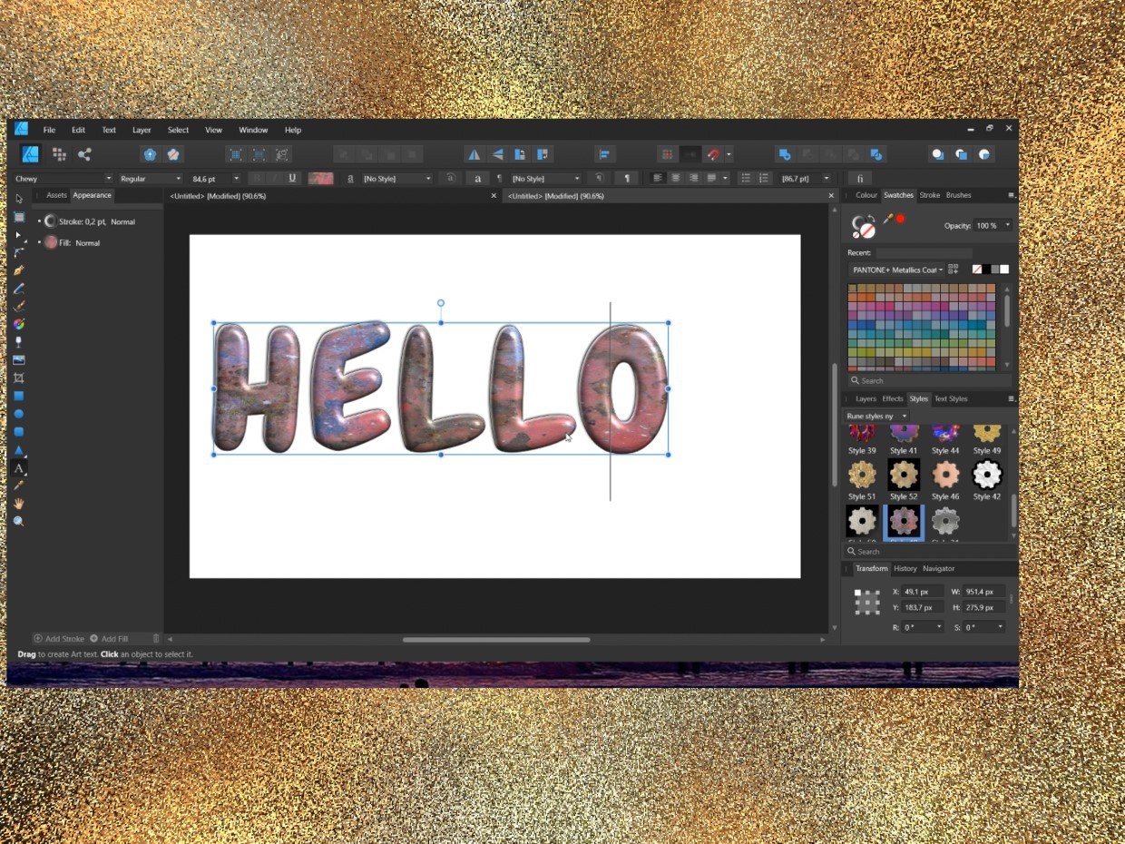The width and height of the screenshot is (1125, 844).
Task: Enable the snapping magnet
Action: tap(714, 154)
